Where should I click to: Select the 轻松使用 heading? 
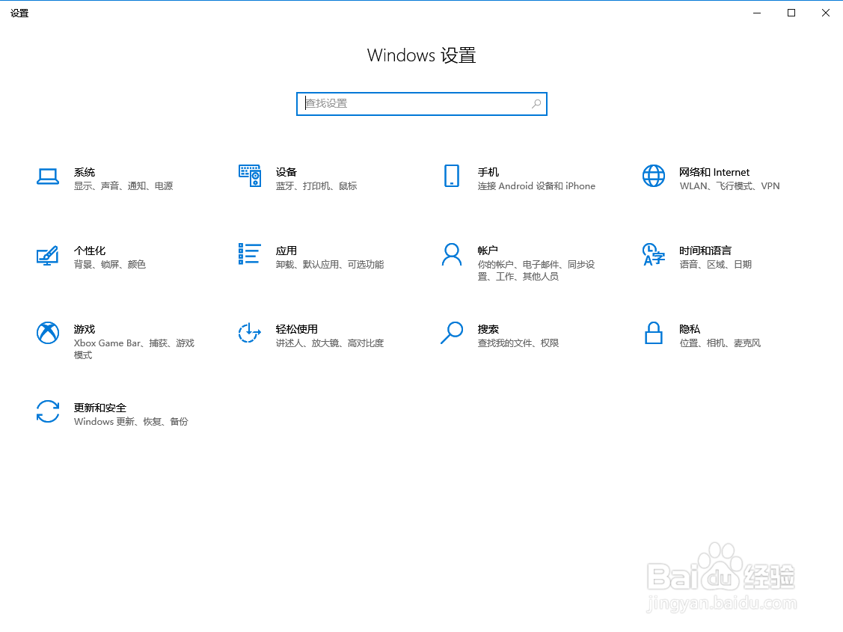(x=297, y=329)
